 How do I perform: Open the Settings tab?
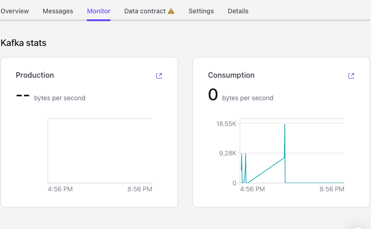point(201,11)
